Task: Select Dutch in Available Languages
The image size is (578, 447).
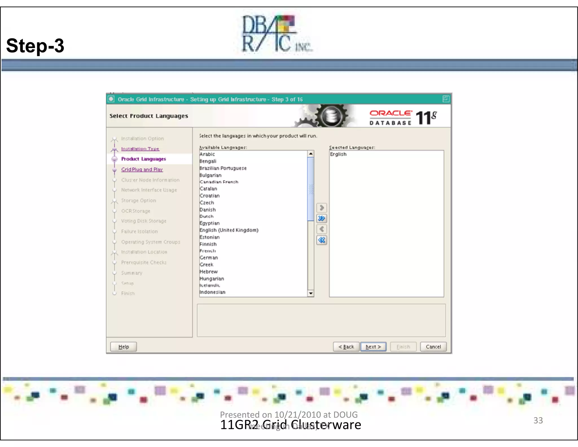Action: [x=253, y=216]
